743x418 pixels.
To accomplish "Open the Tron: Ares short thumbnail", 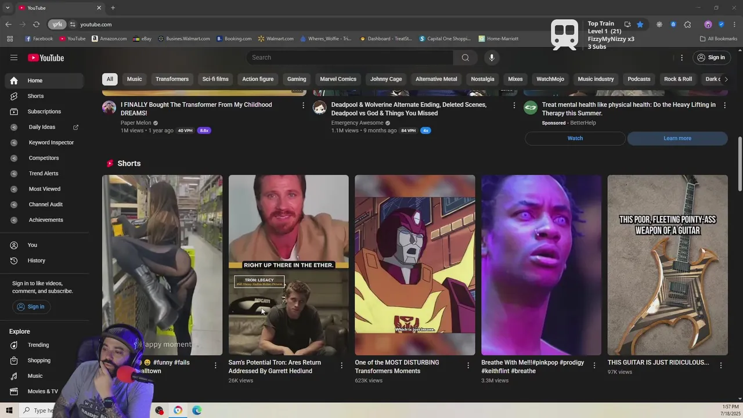I will (x=288, y=265).
